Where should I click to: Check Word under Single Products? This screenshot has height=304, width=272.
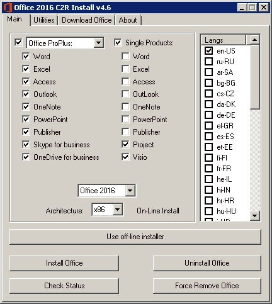[x=125, y=57]
